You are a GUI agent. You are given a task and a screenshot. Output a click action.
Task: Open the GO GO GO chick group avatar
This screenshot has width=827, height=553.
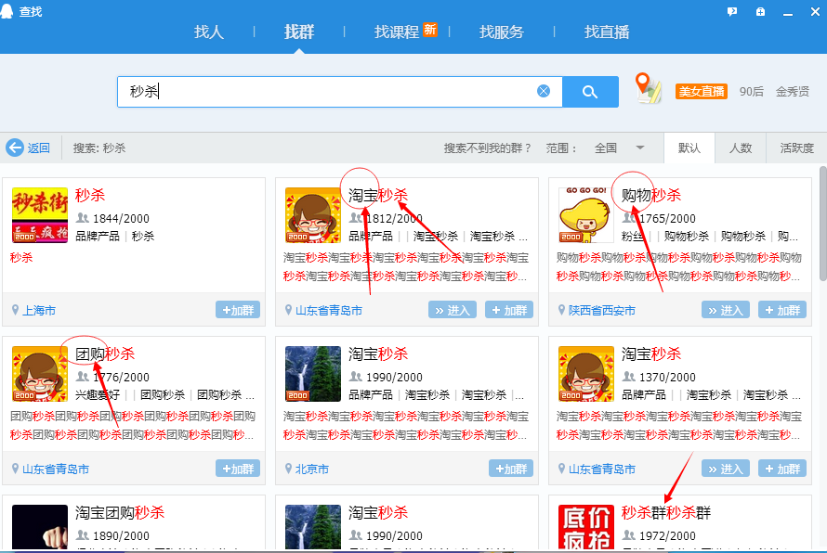586,215
